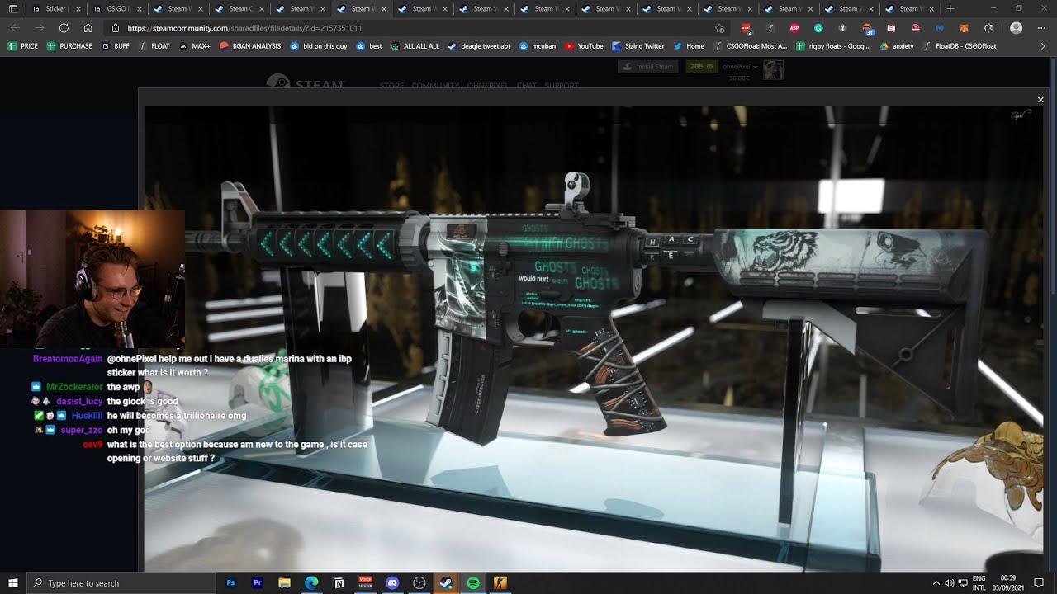Open Microsoft Edge from the taskbar
This screenshot has width=1057, height=594.
[311, 583]
